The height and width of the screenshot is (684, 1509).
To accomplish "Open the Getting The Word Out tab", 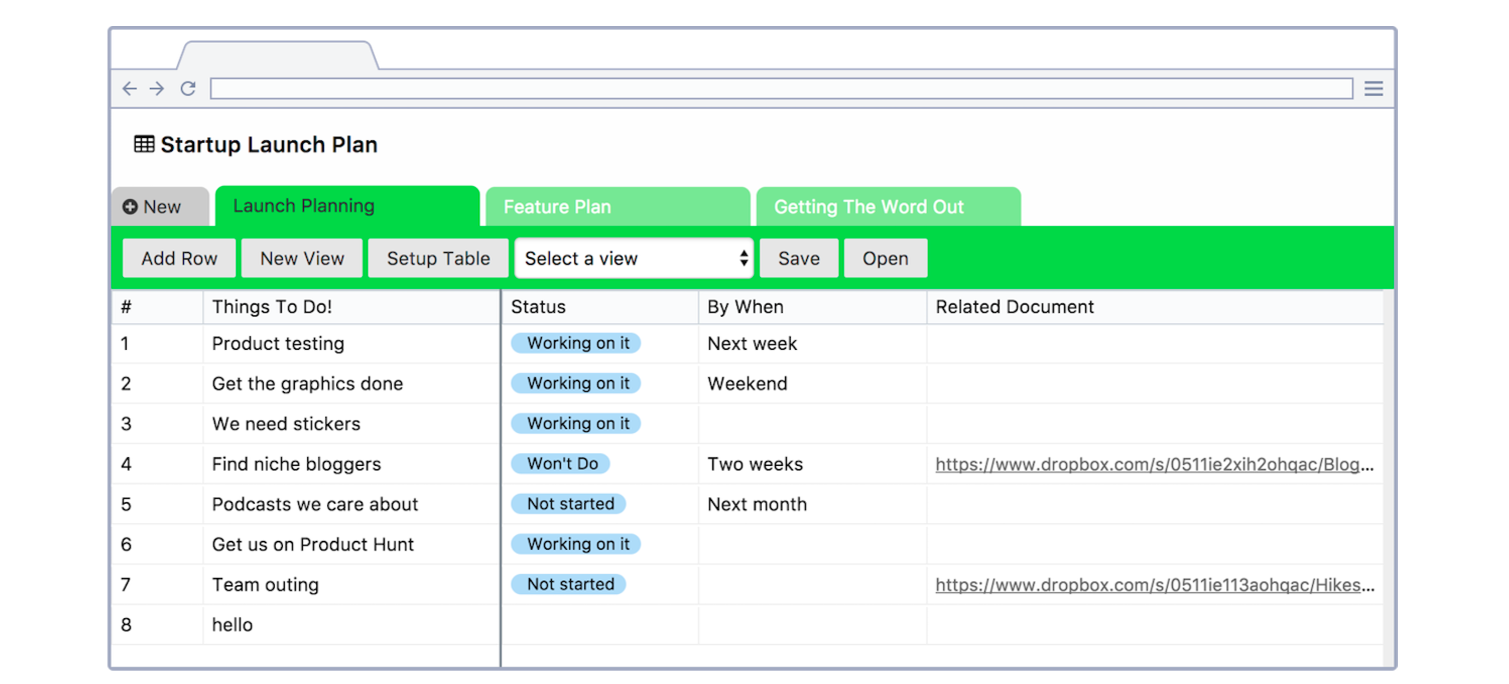I will [x=888, y=207].
